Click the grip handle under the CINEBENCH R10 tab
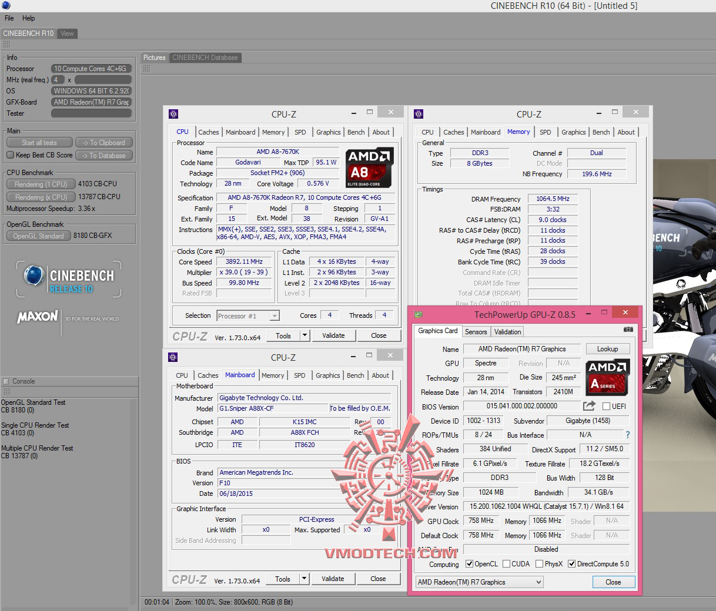The image size is (716, 611). click(x=6, y=44)
